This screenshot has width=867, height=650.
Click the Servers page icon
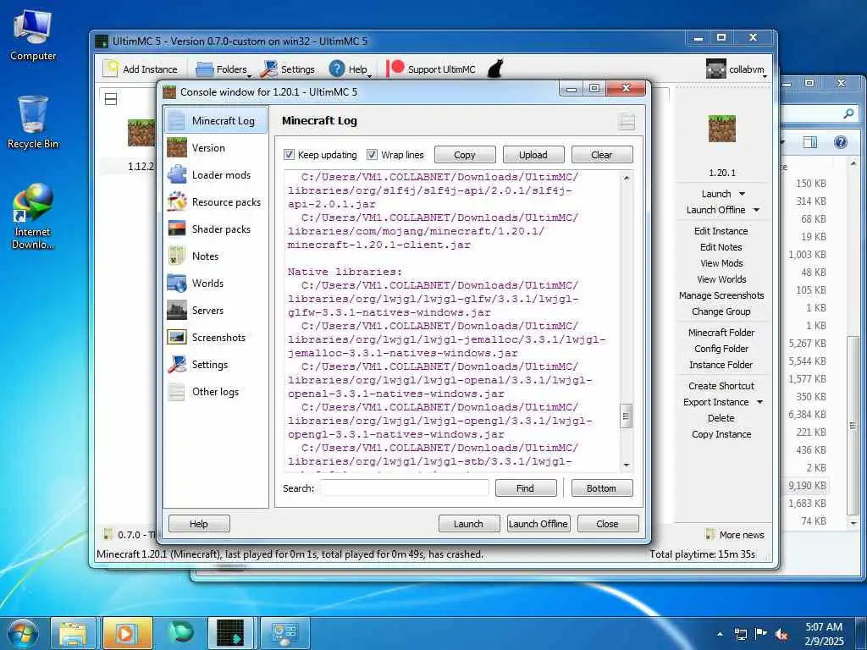point(177,310)
